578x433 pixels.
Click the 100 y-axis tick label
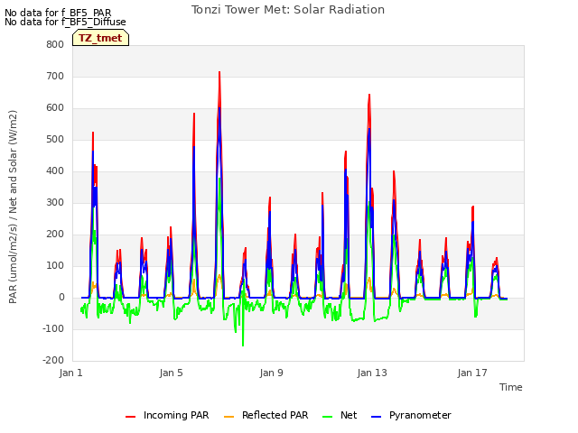(x=55, y=266)
